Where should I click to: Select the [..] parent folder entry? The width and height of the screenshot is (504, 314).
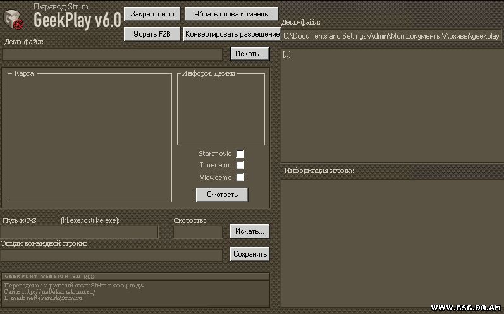286,54
